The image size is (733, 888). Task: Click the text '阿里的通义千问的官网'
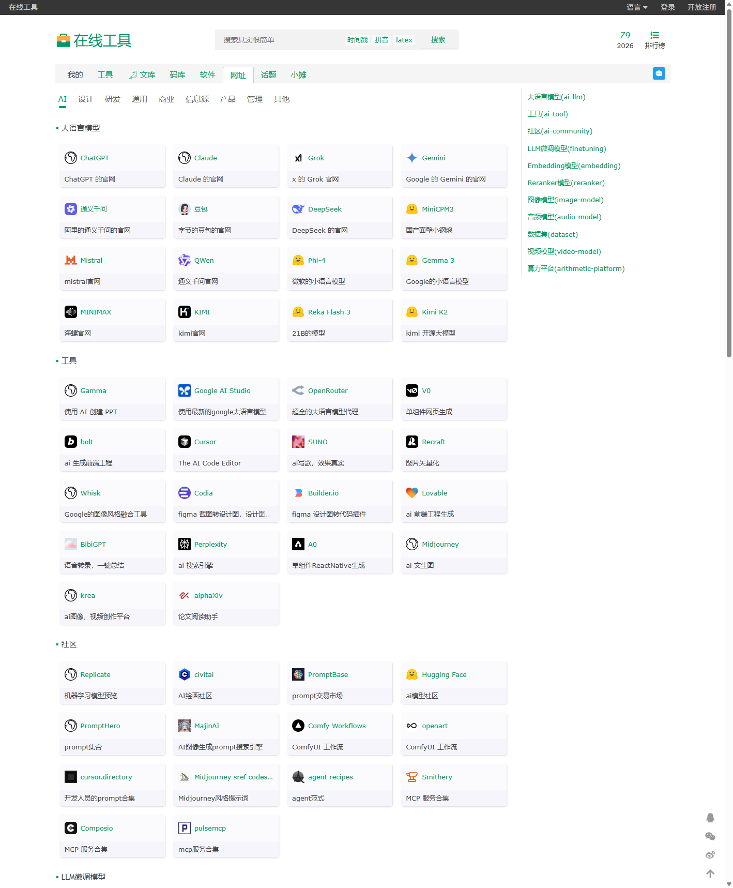click(x=98, y=230)
